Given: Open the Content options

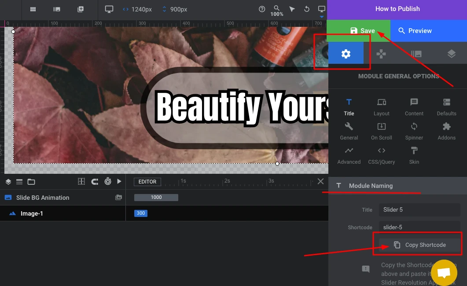Looking at the screenshot, I should click(414, 107).
